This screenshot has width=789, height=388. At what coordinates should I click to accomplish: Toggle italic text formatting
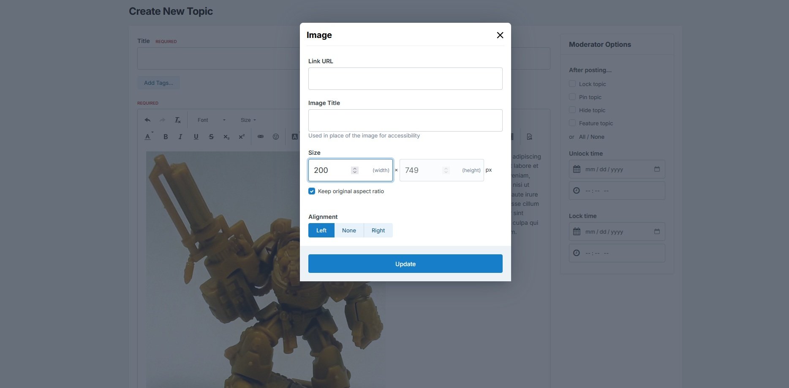pyautogui.click(x=180, y=137)
